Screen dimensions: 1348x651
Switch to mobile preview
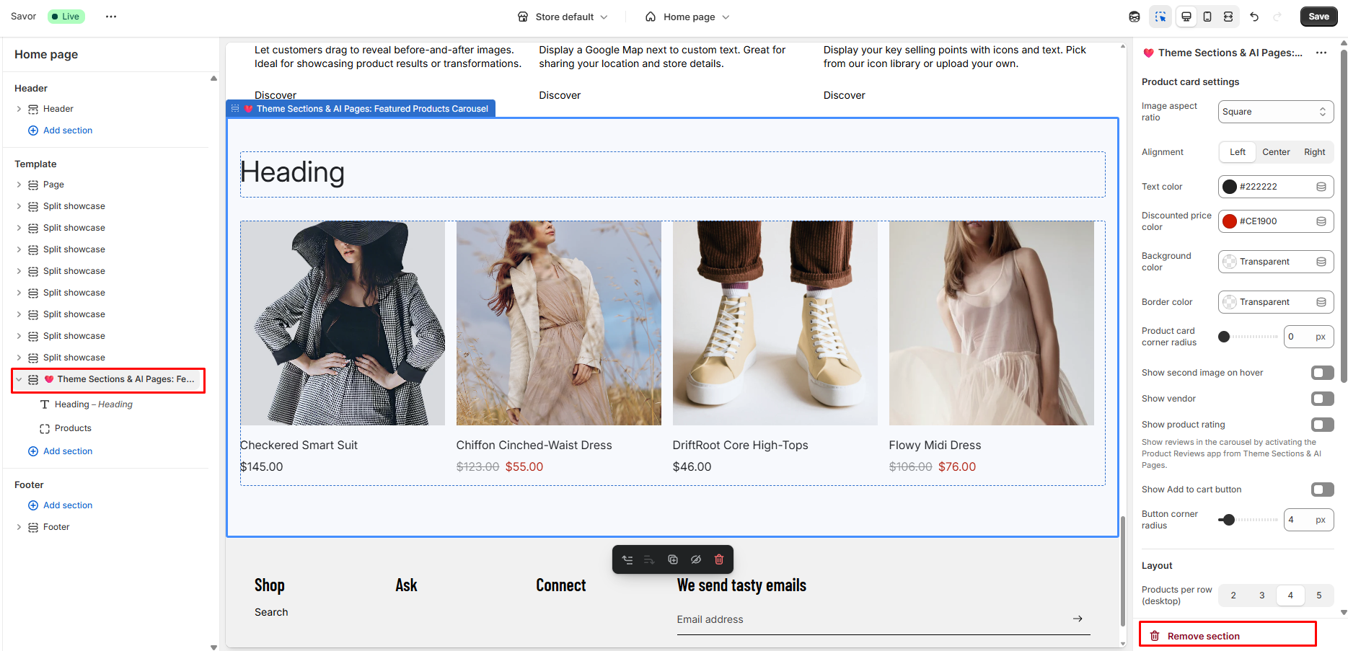(x=1207, y=17)
